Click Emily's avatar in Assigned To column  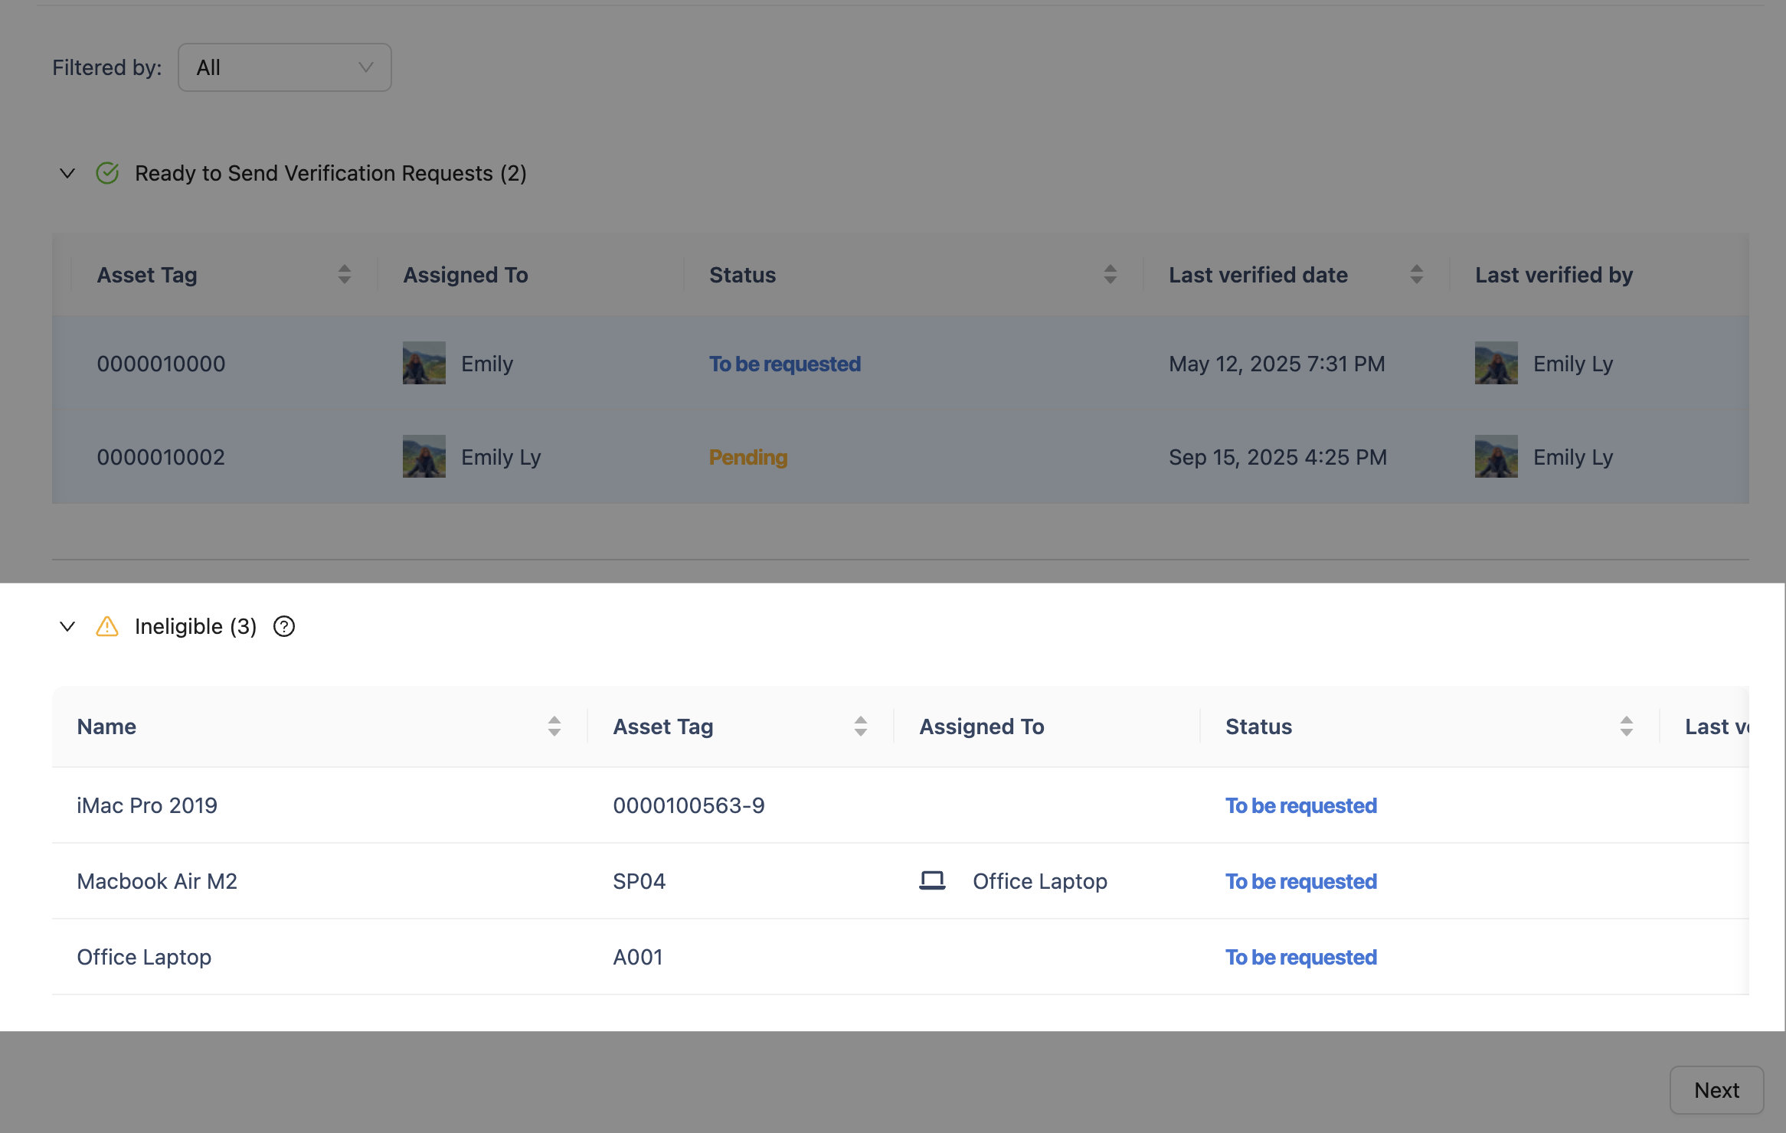coord(424,363)
